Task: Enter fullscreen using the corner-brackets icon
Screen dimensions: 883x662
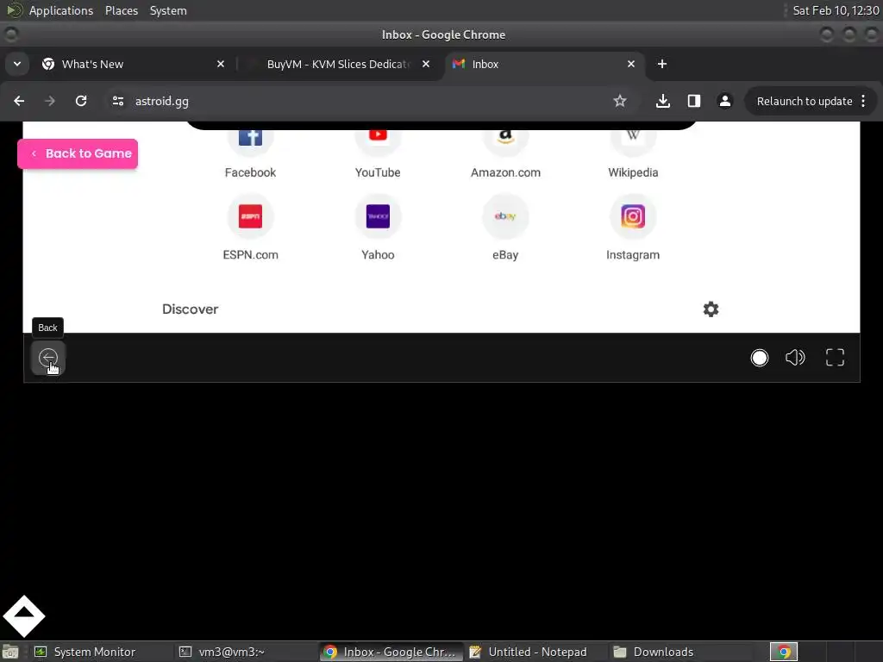Action: click(x=835, y=358)
